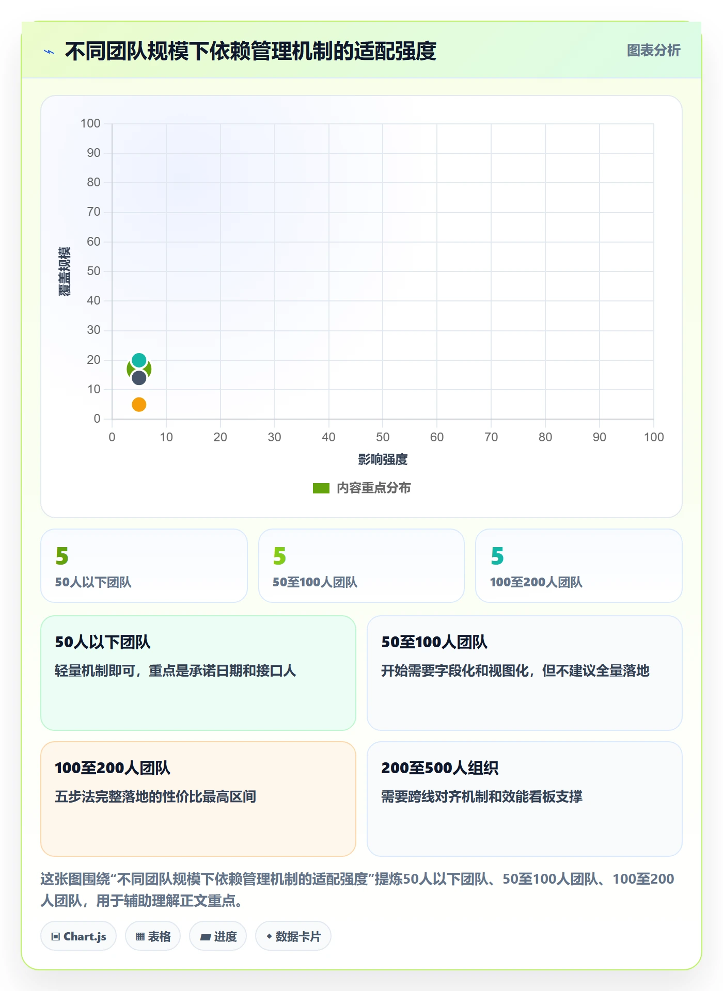Select the 50至100人团队 stat card with the 5
Viewport: 723px width, 991px height.
(x=361, y=566)
